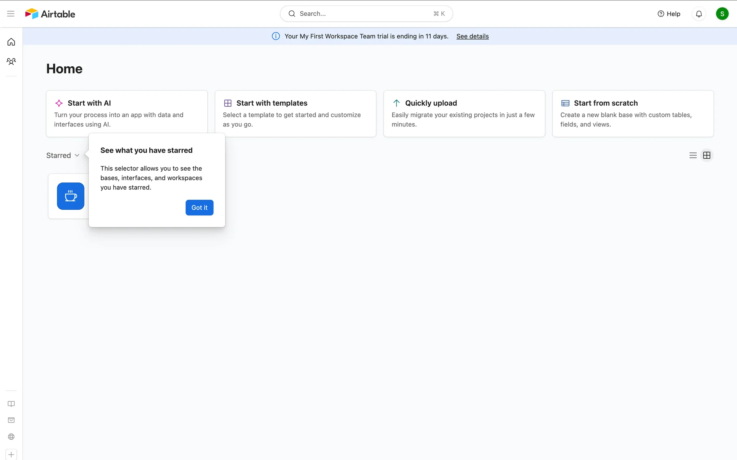Screen dimensions: 737x460
Task: Select the Start with AI card
Action: pos(127,113)
